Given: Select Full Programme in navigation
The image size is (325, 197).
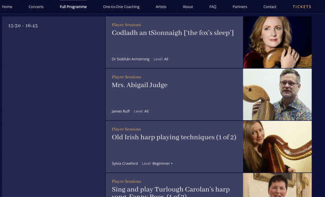Looking at the screenshot, I should coord(73,7).
